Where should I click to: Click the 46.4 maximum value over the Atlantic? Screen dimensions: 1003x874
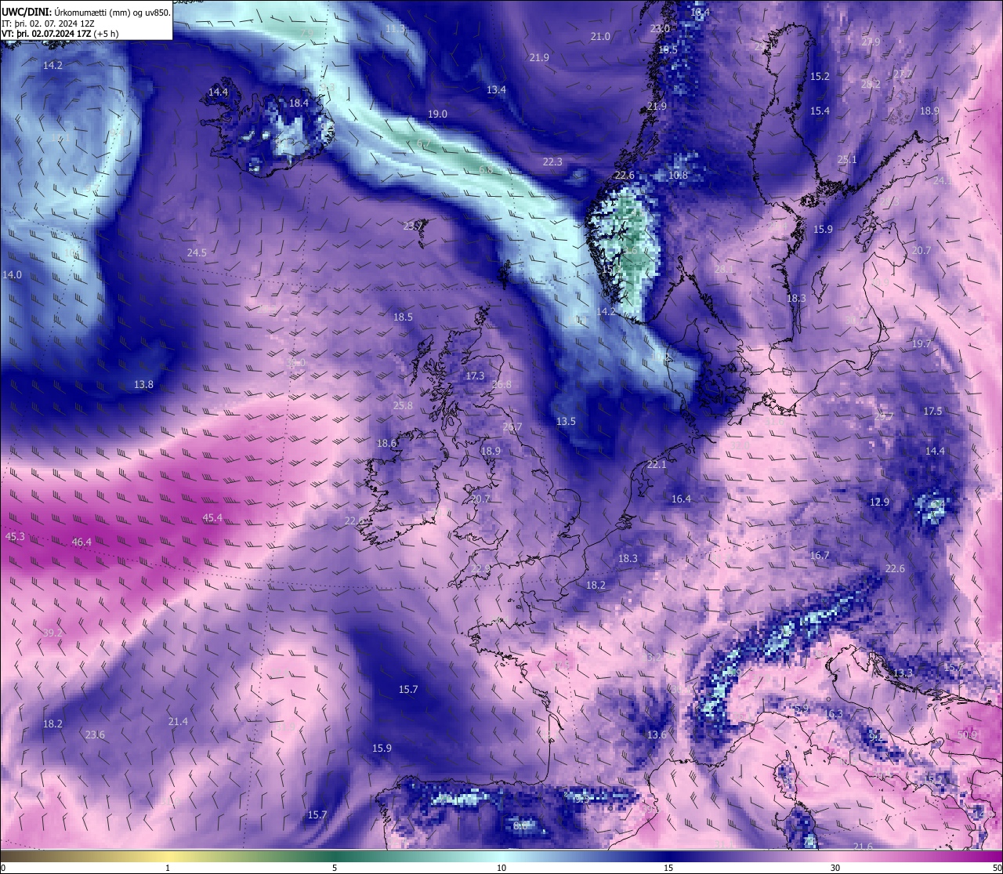point(81,542)
